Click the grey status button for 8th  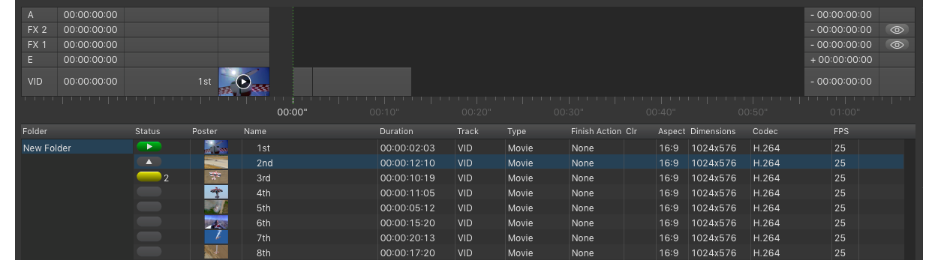point(149,252)
